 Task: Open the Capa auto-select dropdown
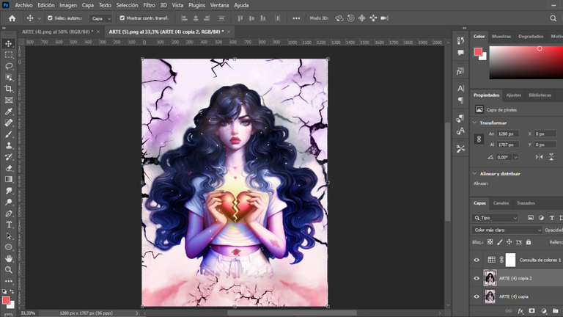100,18
